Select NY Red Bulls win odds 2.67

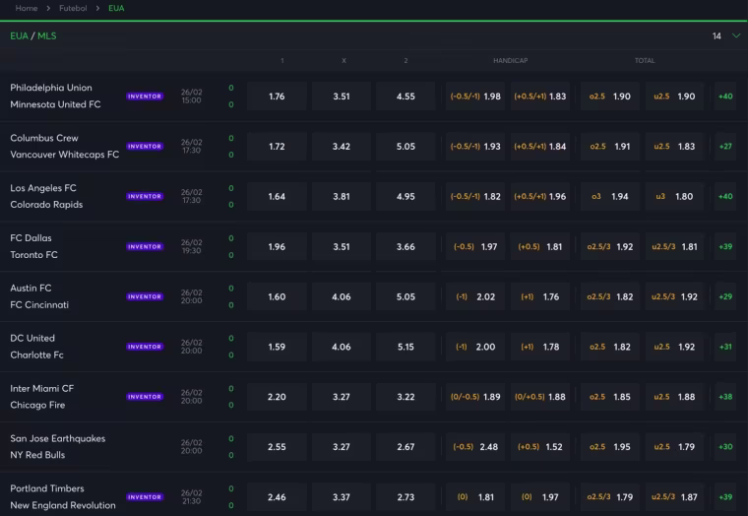[405, 447]
